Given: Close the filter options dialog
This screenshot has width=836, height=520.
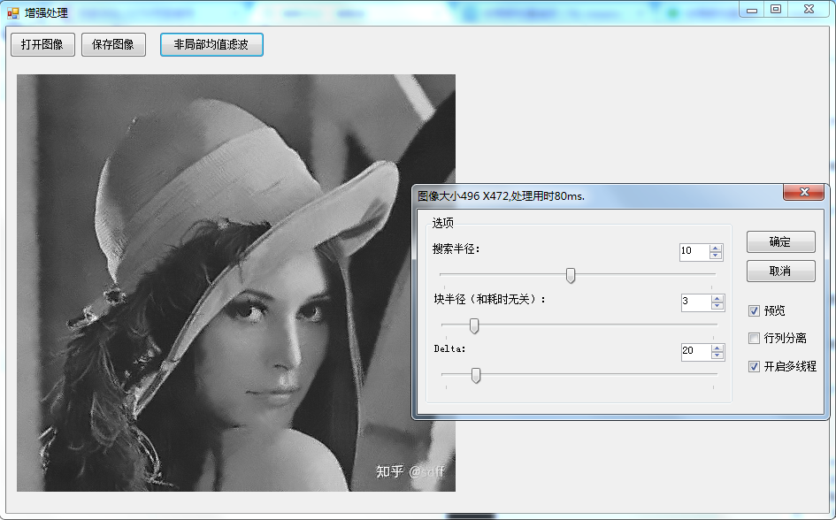Looking at the screenshot, I should tap(804, 192).
